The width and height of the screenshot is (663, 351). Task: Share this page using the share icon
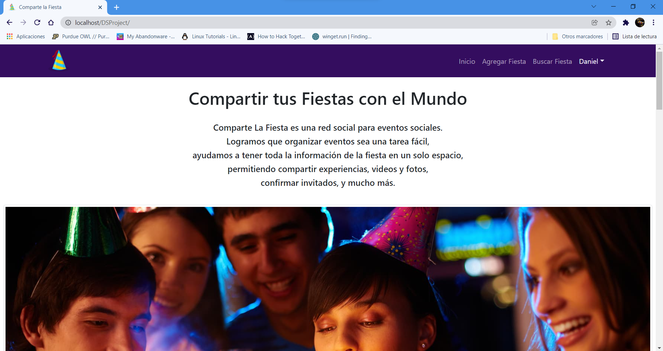[595, 22]
